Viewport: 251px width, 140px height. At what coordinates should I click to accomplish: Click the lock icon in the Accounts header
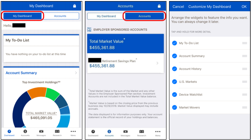pyautogui.click(x=159, y=6)
